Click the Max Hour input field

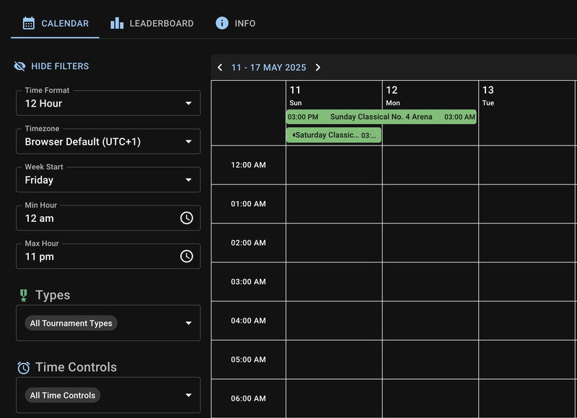click(x=108, y=257)
